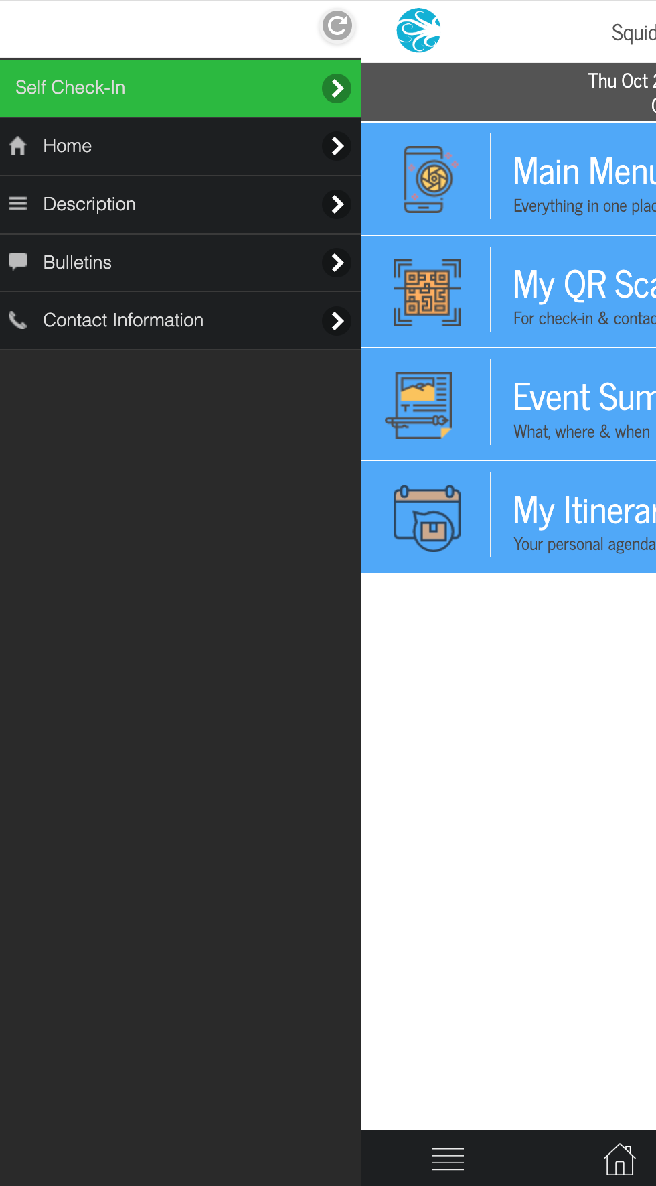Screen dimensions: 656x1186
Task: Tap the hamburger menu icon in bottom bar
Action: [x=448, y=1159]
